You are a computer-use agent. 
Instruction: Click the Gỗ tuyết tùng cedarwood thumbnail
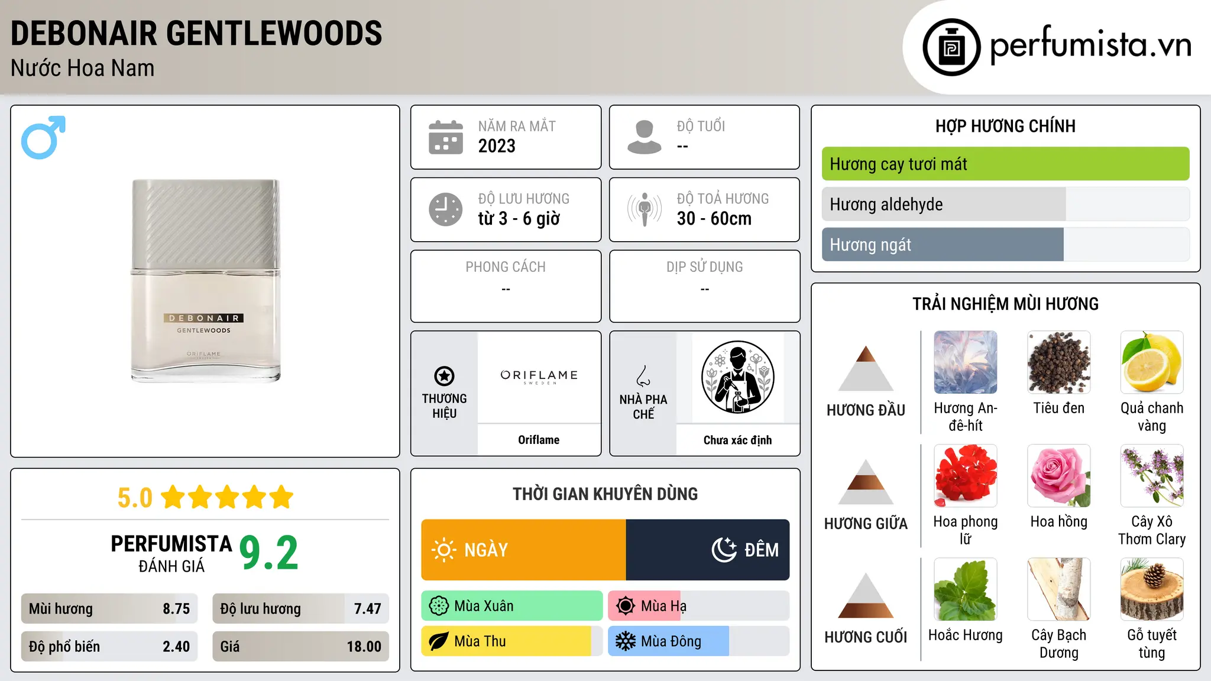(1152, 589)
